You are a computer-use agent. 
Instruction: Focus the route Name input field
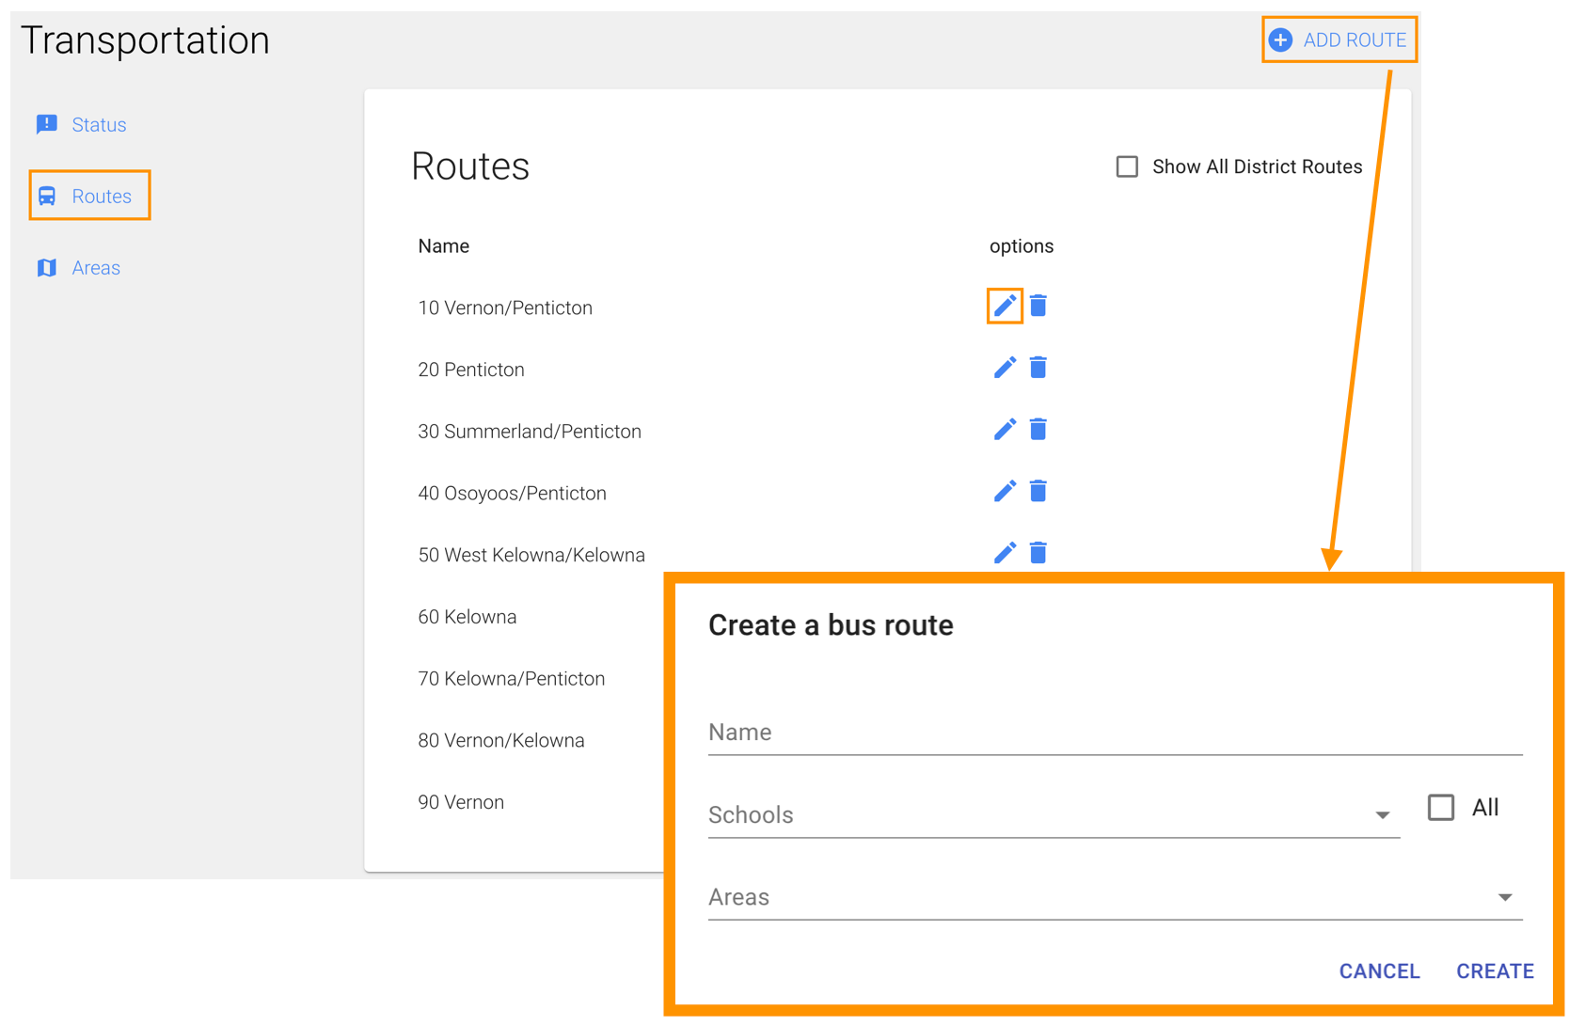point(1115,733)
